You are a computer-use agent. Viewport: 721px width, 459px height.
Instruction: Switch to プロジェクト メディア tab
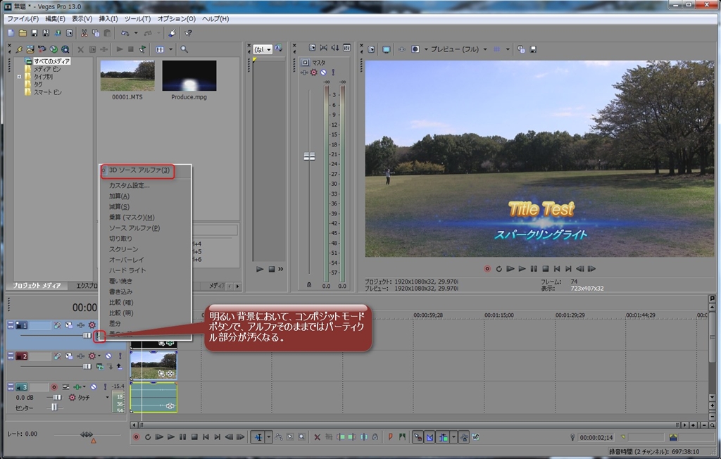[37, 286]
